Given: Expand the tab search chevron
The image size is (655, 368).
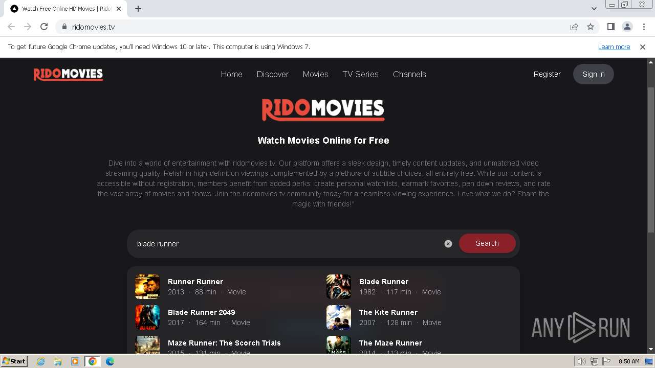Looking at the screenshot, I should click(594, 9).
